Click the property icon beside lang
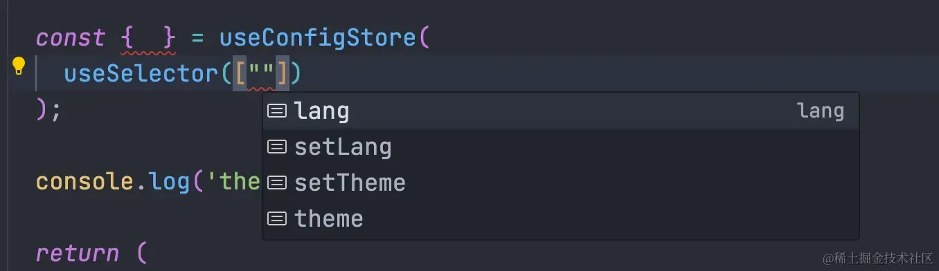939x271 pixels. pyautogui.click(x=277, y=111)
